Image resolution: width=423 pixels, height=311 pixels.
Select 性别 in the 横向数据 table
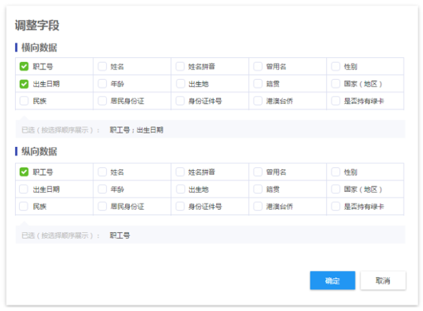[x=336, y=67]
